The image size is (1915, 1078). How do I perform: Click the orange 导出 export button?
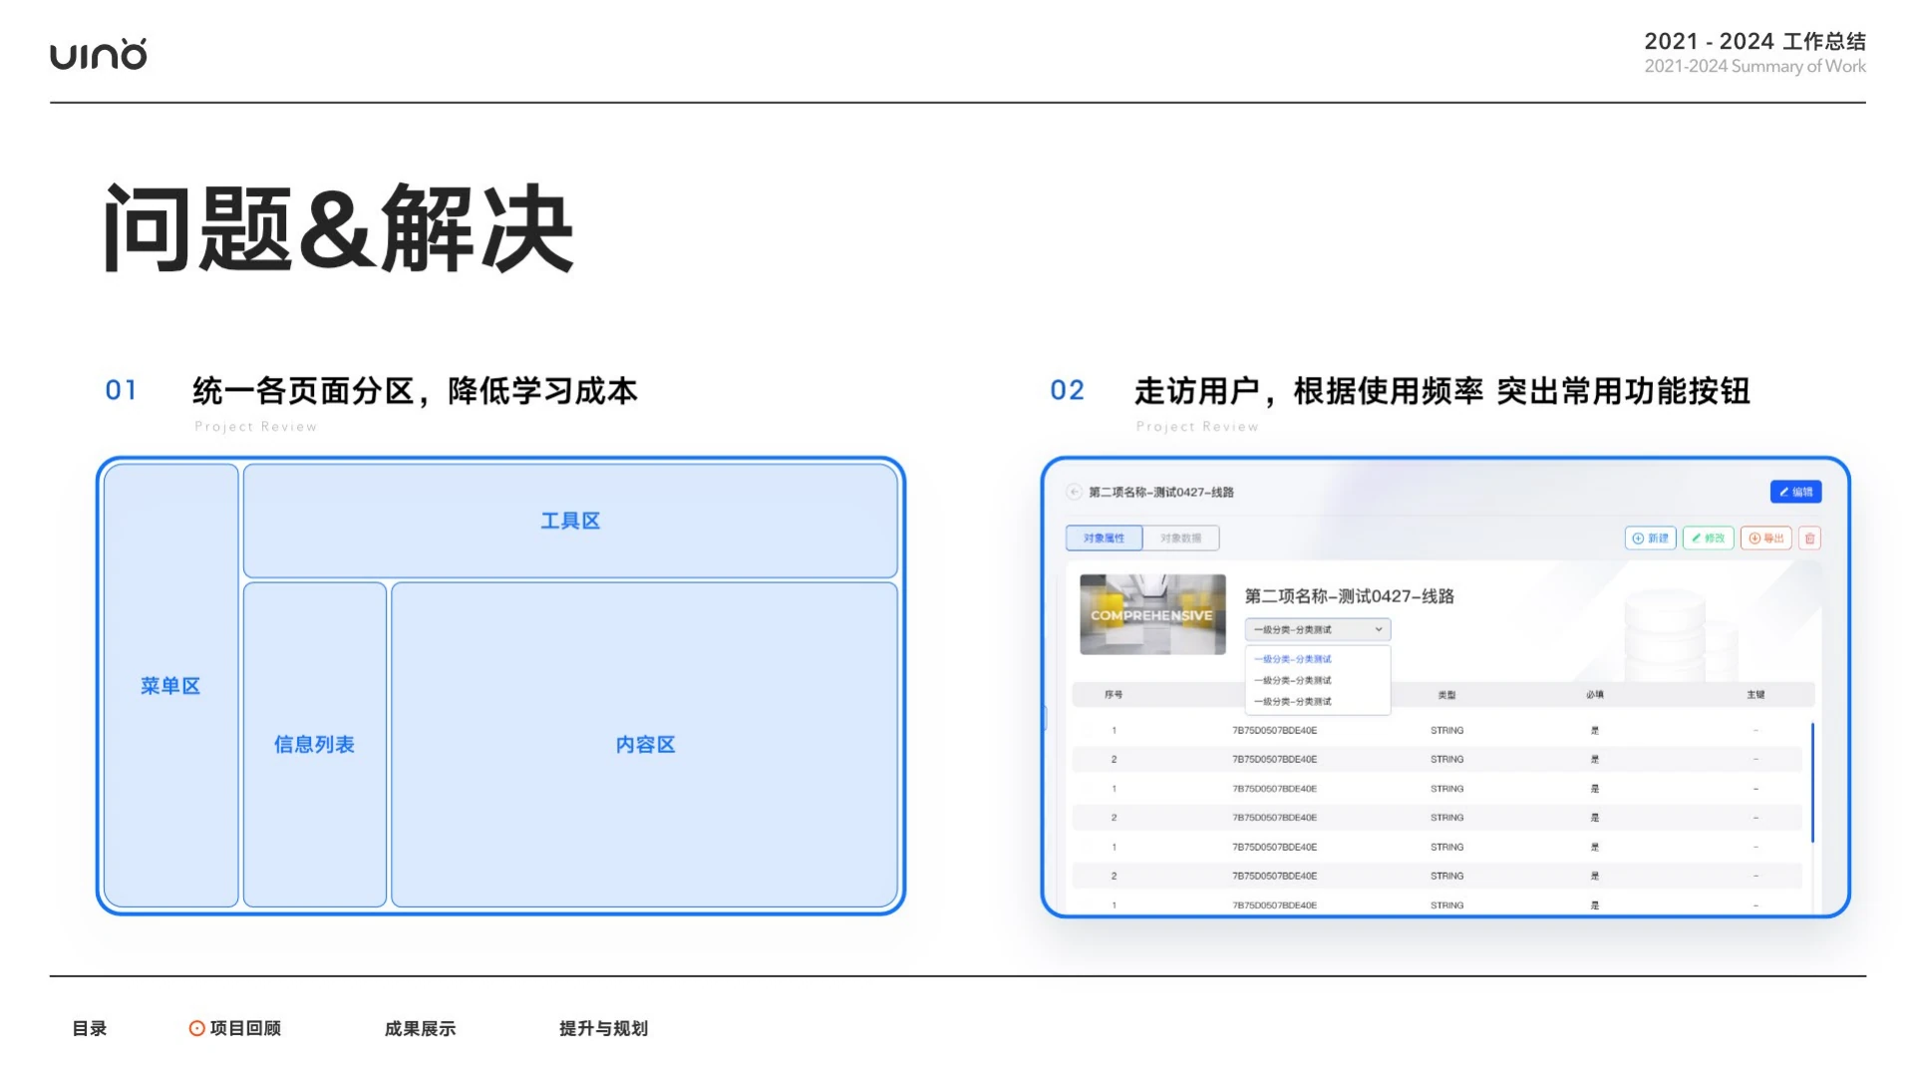point(1765,539)
